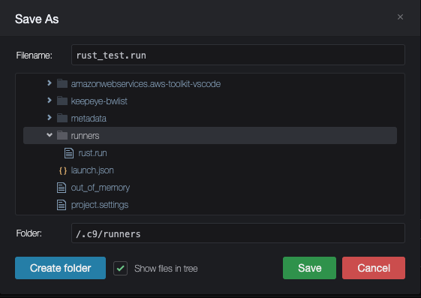The image size is (421, 298).
Task: Select the runners folder name
Action: click(x=85, y=136)
